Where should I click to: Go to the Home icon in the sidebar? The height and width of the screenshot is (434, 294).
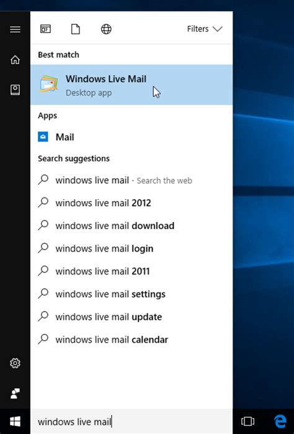(15, 60)
